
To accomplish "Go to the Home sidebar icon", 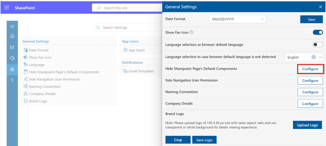I will tap(12, 36).
